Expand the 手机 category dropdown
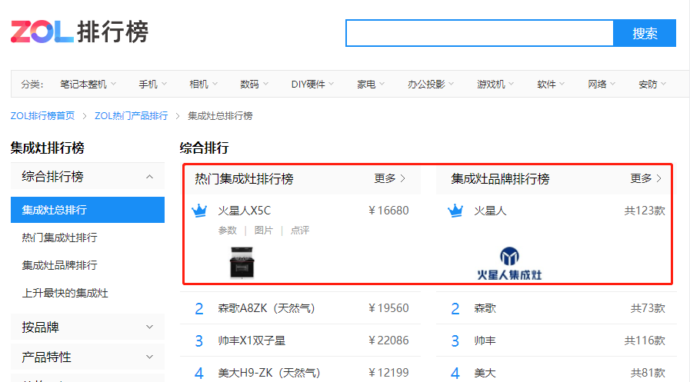Image resolution: width=690 pixels, height=382 pixels. pyautogui.click(x=153, y=84)
